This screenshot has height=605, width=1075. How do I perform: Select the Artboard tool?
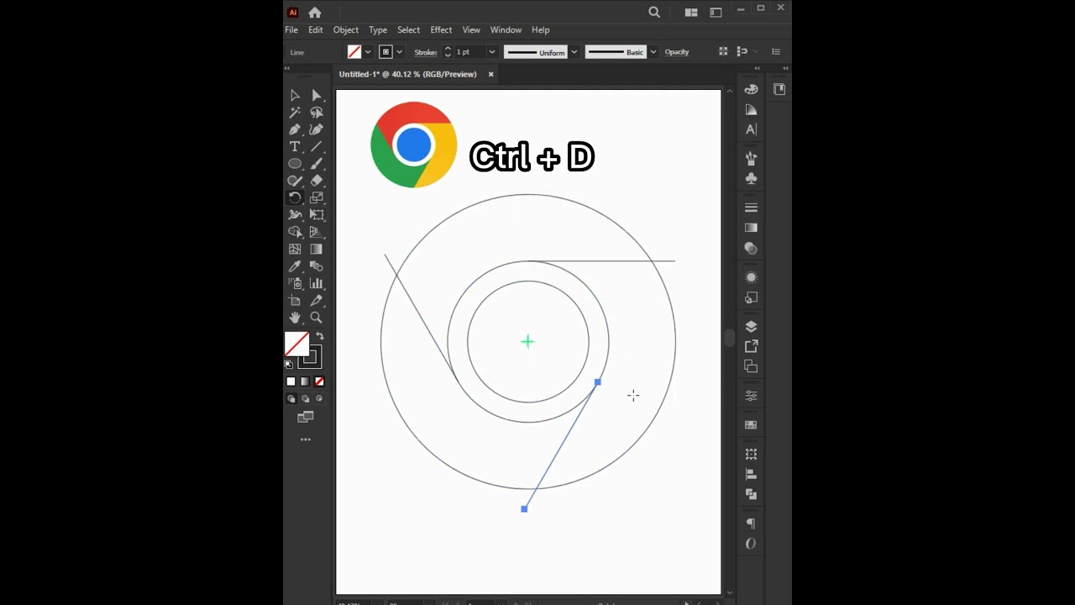(295, 301)
